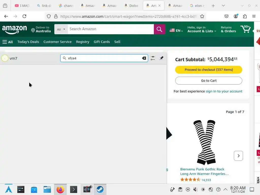Pin the launcher open
260x195 pixels.
[x=161, y=58]
